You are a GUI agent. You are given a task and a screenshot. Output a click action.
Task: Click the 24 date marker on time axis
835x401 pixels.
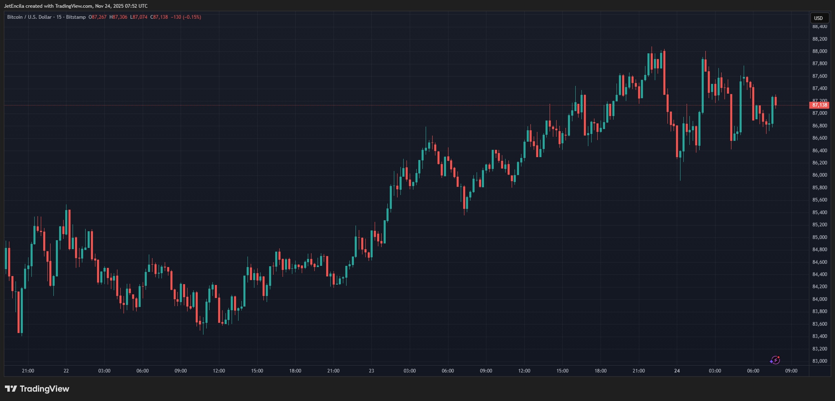677,371
